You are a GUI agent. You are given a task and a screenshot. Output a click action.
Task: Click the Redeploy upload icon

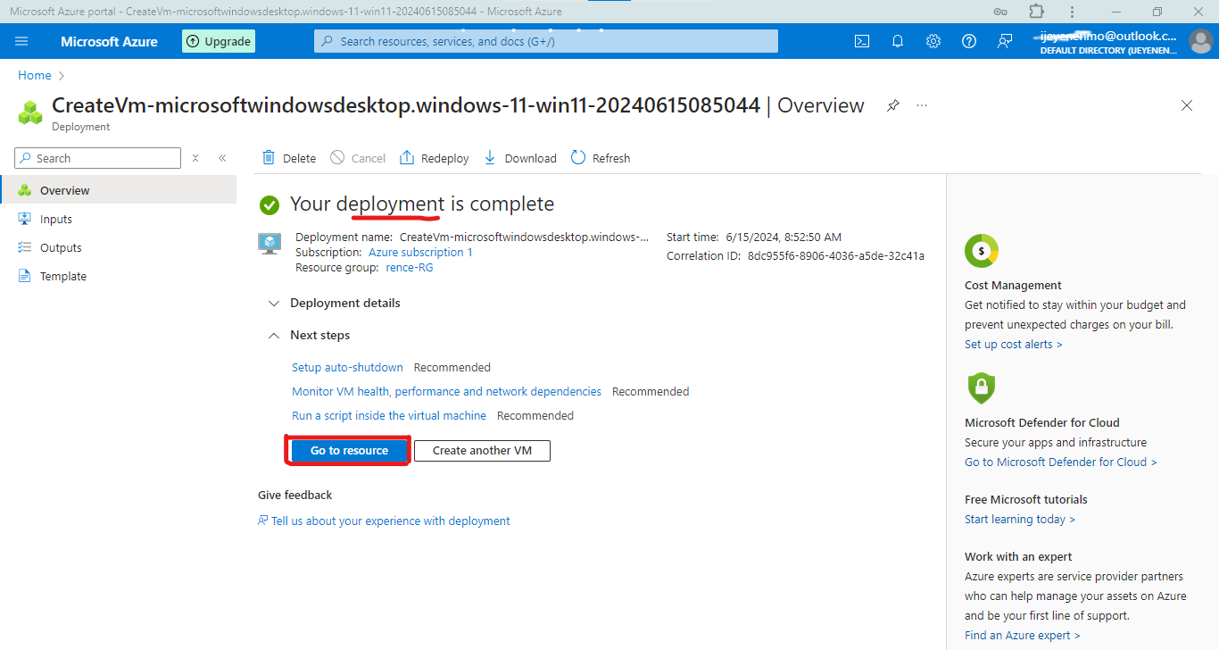click(407, 158)
